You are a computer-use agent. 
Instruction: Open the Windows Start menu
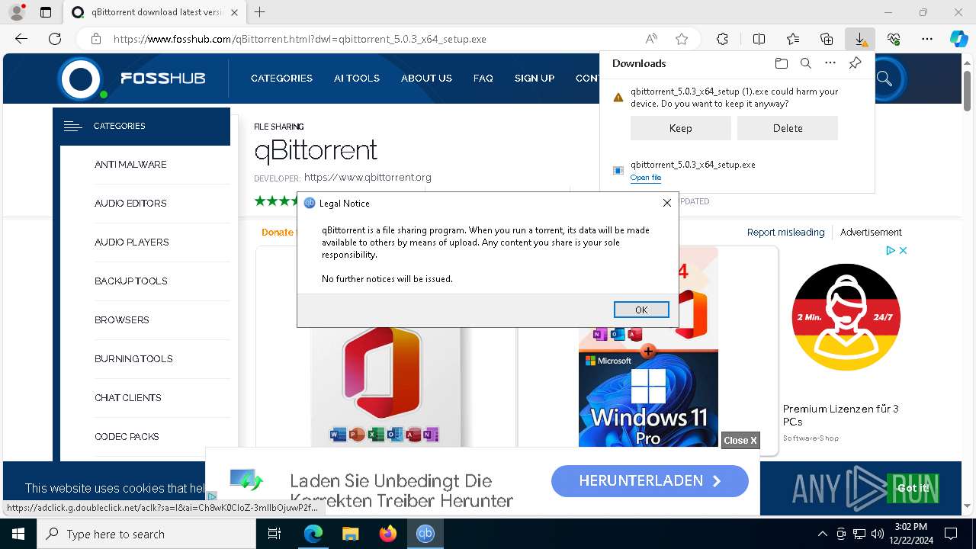[x=18, y=534]
